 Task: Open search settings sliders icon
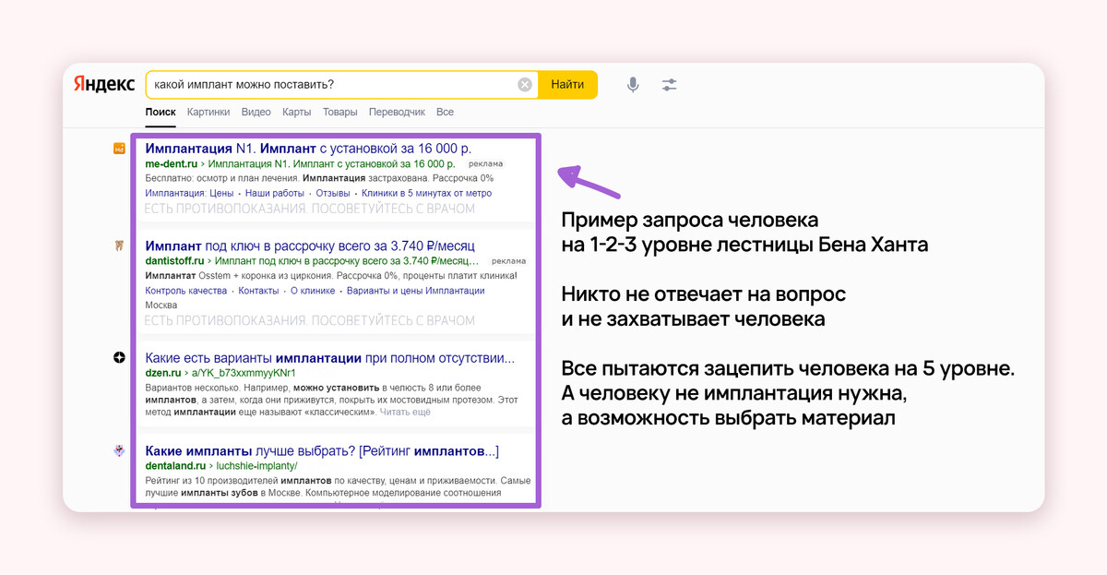(x=669, y=85)
